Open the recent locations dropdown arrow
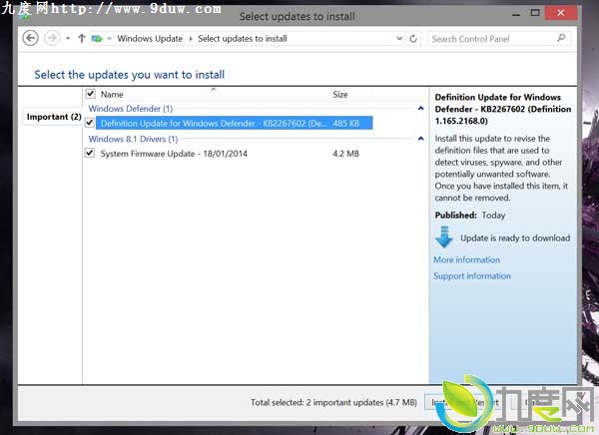Viewport: 599px width, 435px height. coord(68,38)
